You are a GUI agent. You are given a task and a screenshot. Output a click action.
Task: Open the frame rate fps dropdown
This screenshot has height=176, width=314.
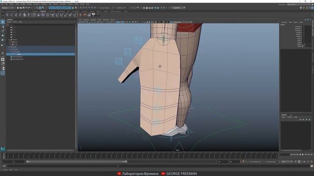pos(287,162)
